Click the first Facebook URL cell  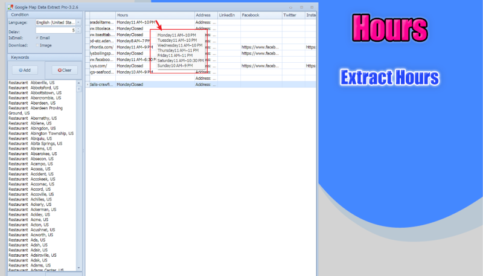coord(260,47)
